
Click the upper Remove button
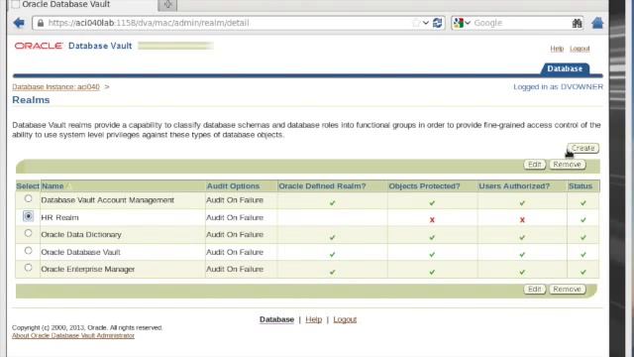[x=567, y=165]
